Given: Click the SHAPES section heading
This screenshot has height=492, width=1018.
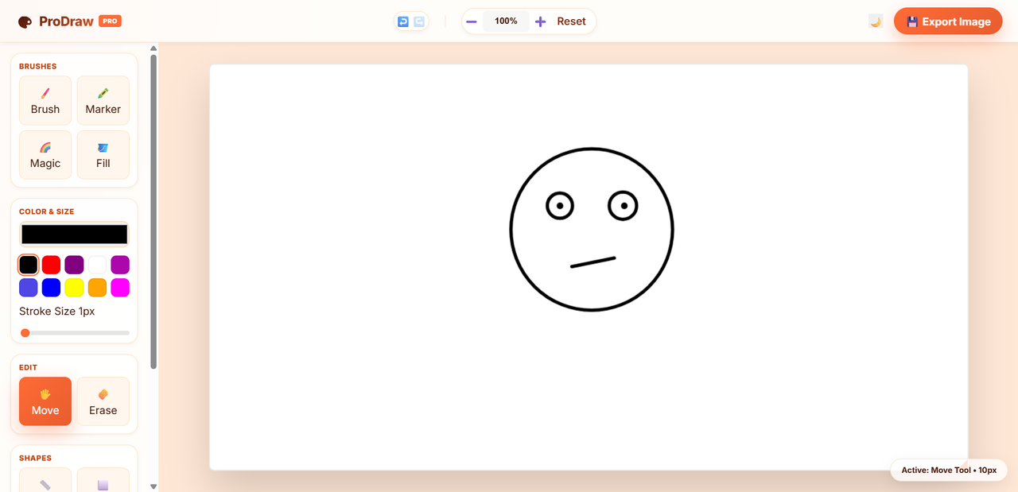Looking at the screenshot, I should pyautogui.click(x=35, y=458).
